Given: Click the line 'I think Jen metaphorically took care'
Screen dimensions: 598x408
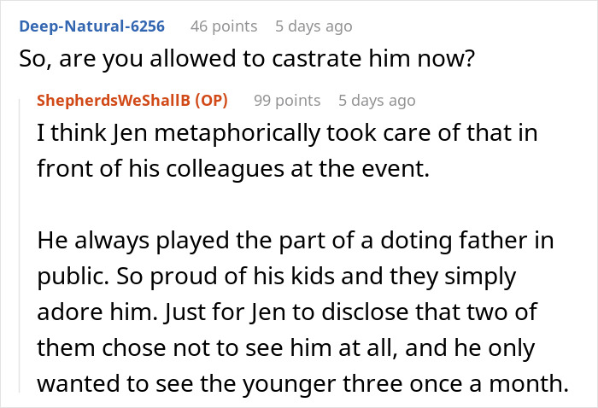Looking at the screenshot, I should [x=287, y=133].
